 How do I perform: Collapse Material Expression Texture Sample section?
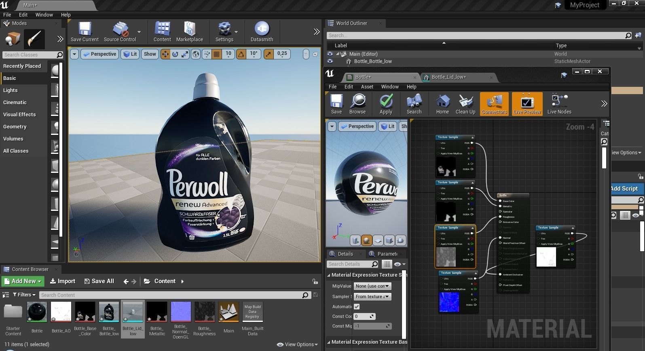[329, 275]
